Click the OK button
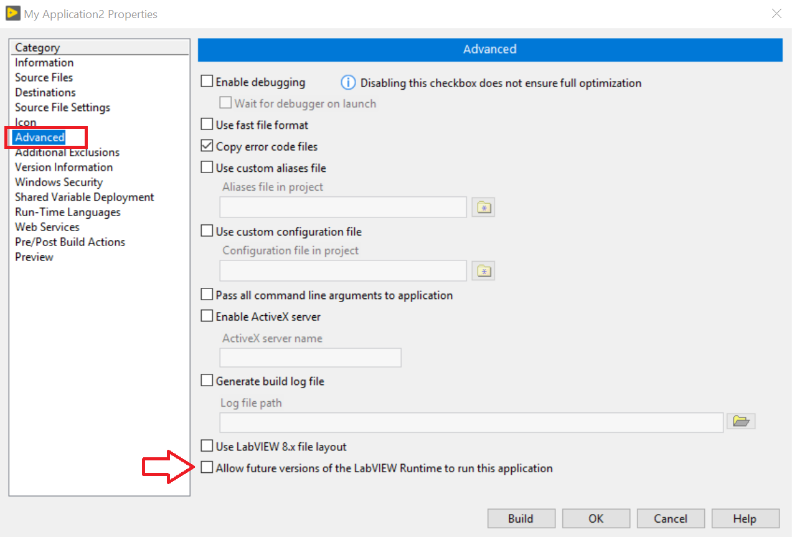 click(596, 518)
